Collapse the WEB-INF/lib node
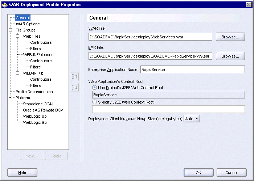Viewport: 254px width, 181px height. click(18, 73)
